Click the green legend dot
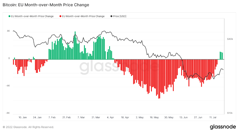The image size is (240, 133). pyautogui.click(x=9, y=16)
